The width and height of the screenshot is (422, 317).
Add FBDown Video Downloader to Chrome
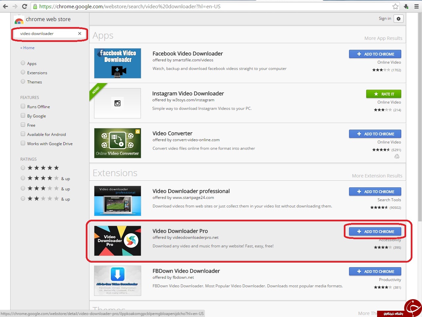[375, 271]
